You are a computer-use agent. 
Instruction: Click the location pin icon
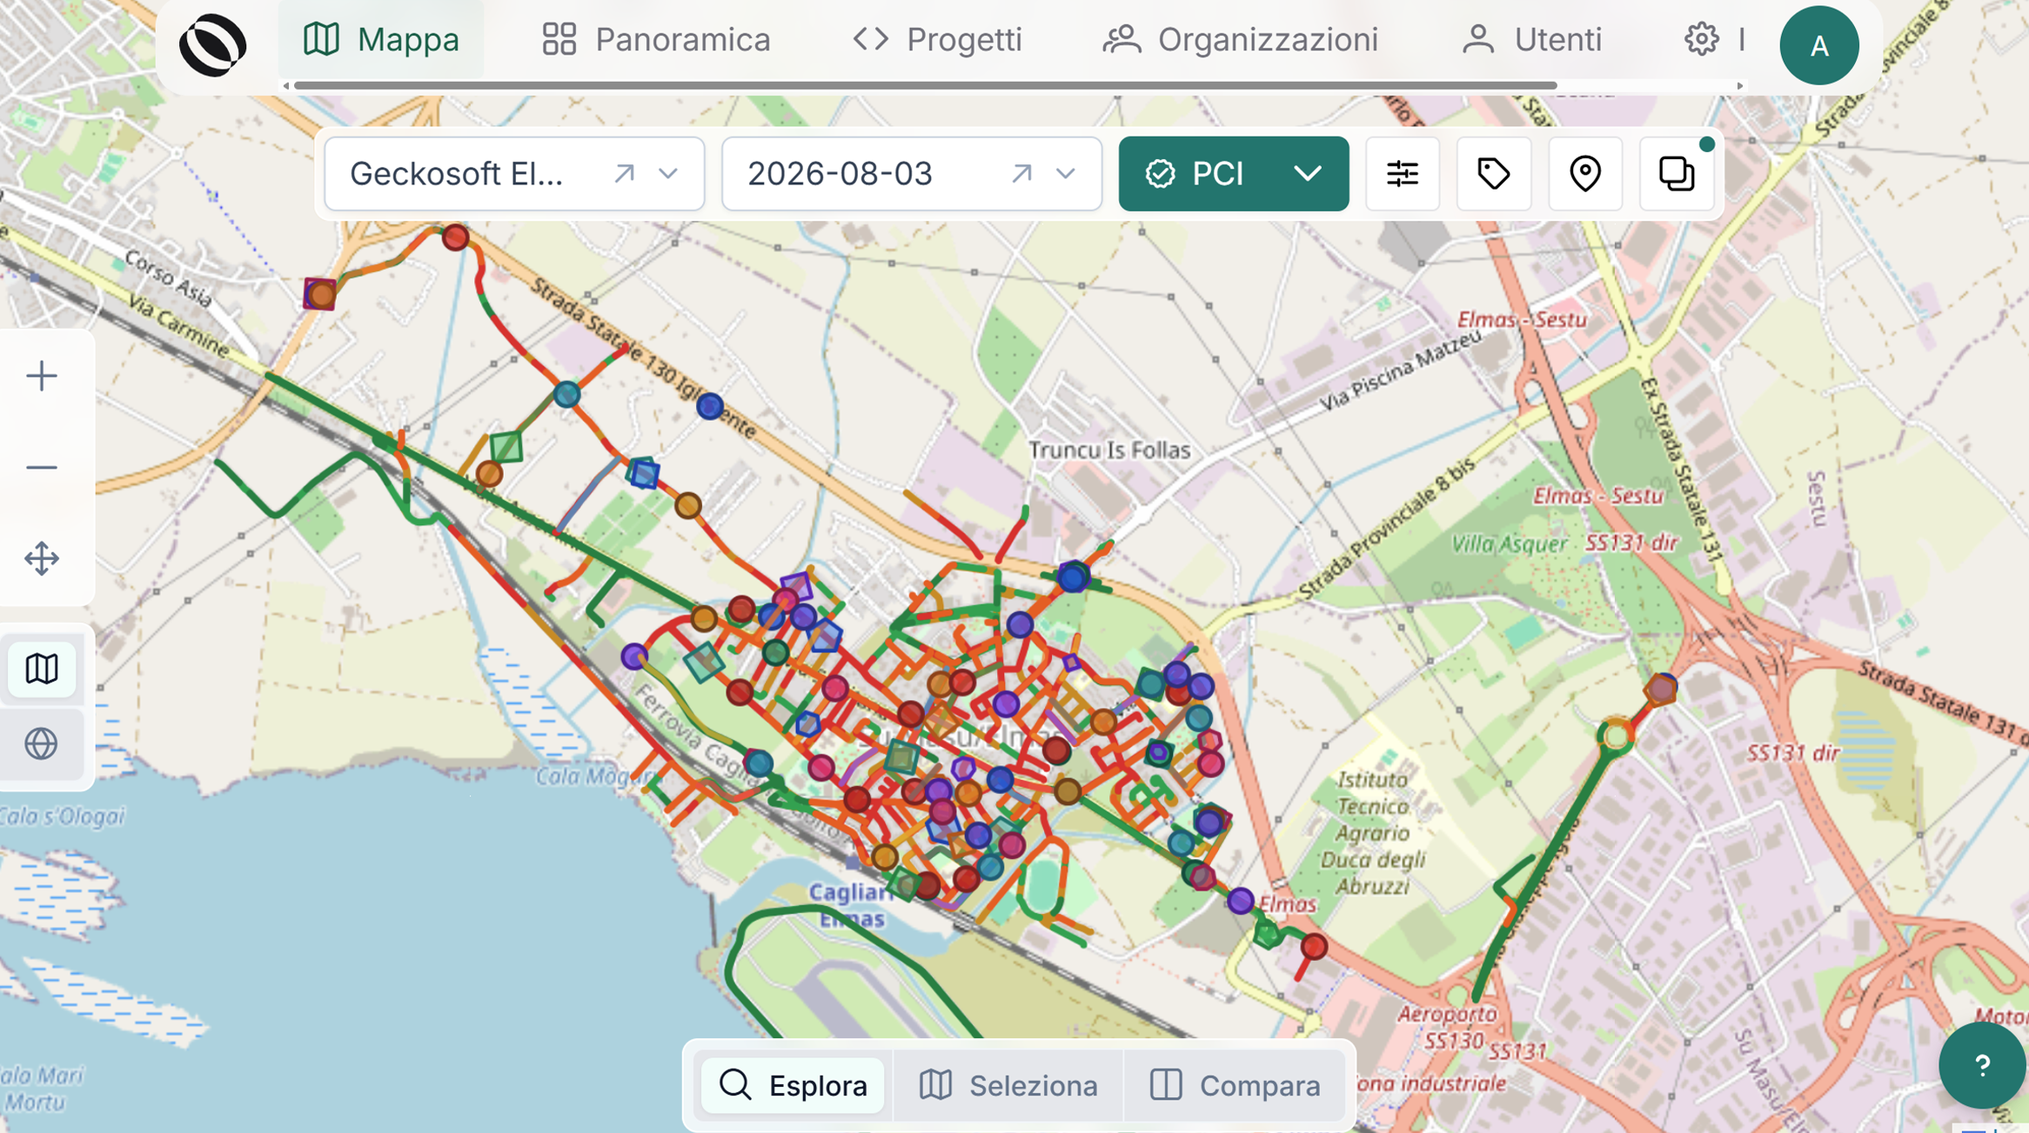[x=1585, y=174]
